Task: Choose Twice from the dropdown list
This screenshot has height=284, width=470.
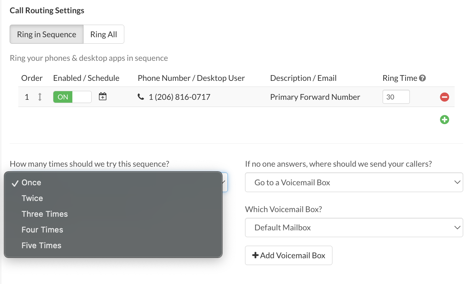Action: coord(113,198)
